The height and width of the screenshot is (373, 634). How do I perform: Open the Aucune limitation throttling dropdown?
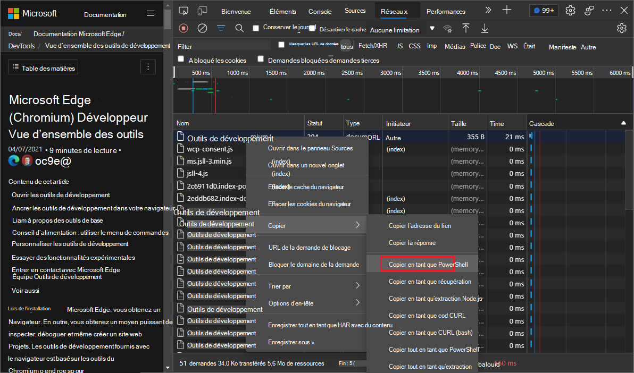[402, 30]
